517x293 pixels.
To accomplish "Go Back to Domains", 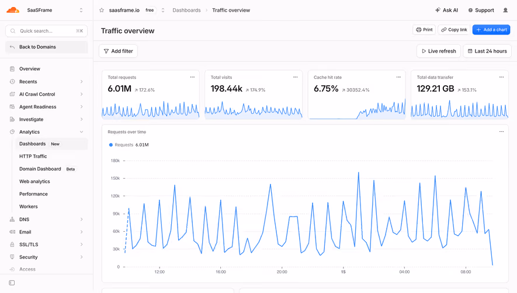I will pyautogui.click(x=47, y=47).
